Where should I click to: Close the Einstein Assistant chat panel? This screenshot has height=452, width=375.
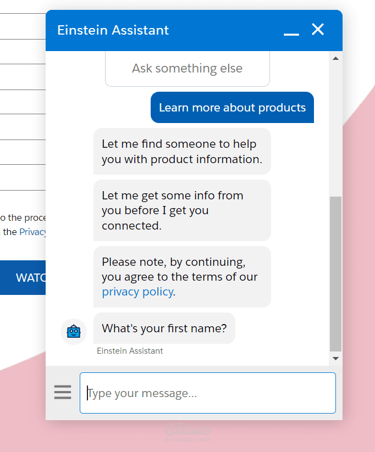click(x=318, y=30)
